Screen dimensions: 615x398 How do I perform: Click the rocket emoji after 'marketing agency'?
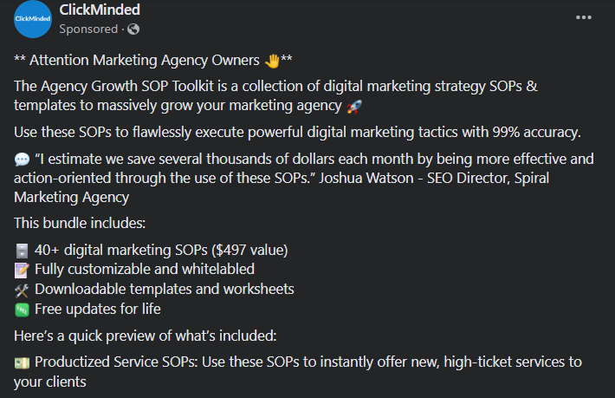353,107
